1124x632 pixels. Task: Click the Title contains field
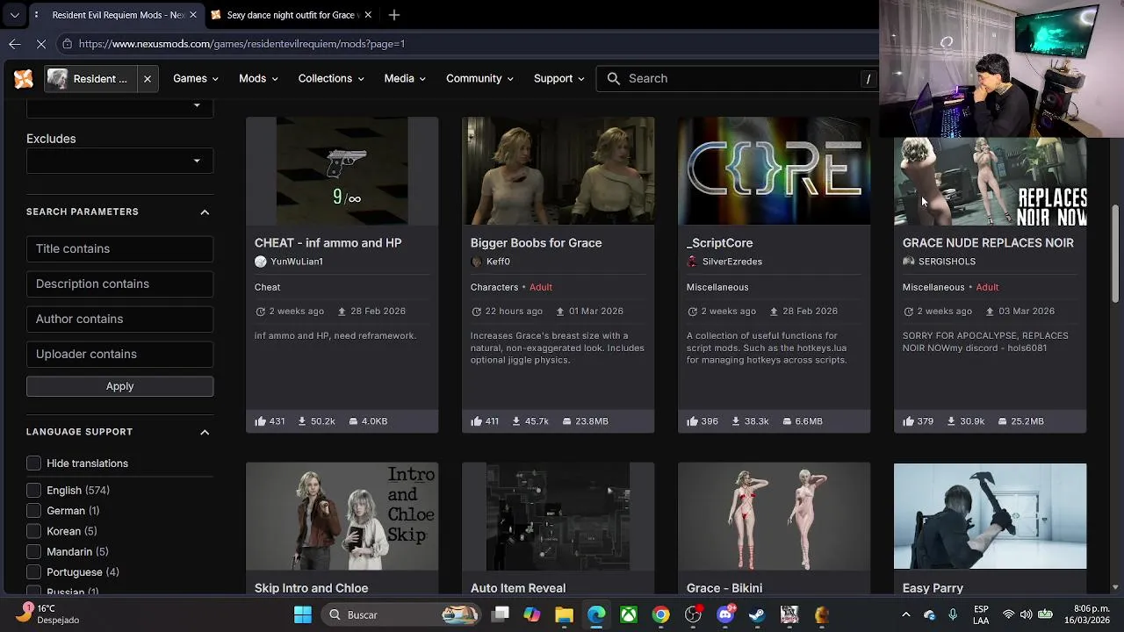(x=119, y=248)
